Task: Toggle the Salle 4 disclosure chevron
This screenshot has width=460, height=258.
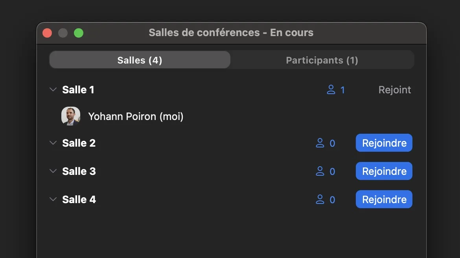Action: pos(53,200)
